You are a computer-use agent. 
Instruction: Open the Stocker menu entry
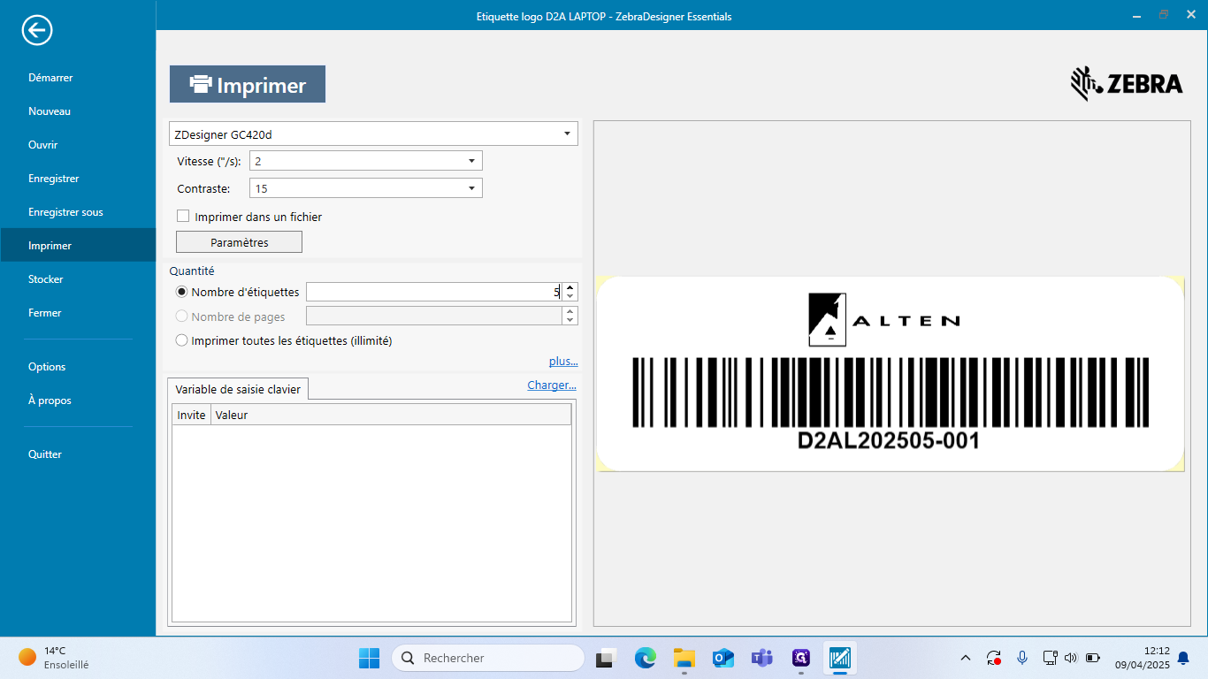pyautogui.click(x=46, y=279)
